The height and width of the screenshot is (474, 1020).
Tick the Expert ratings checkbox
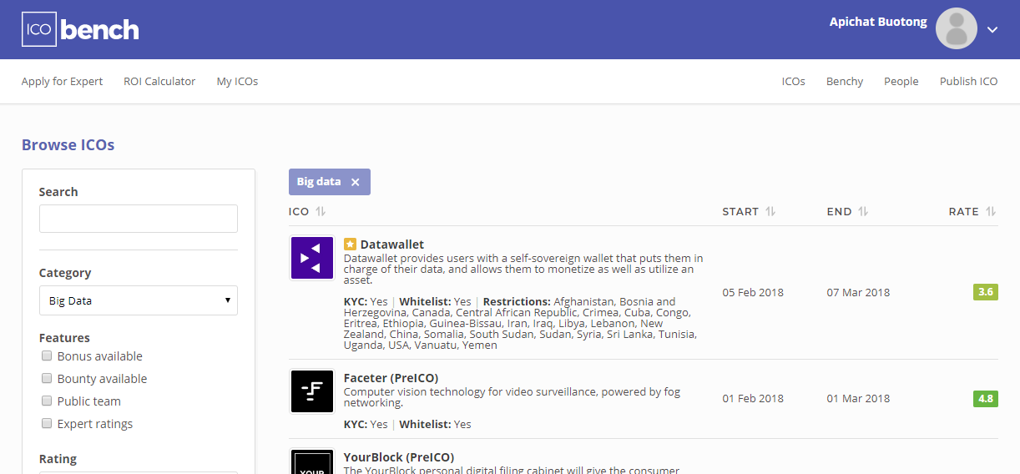tap(47, 423)
